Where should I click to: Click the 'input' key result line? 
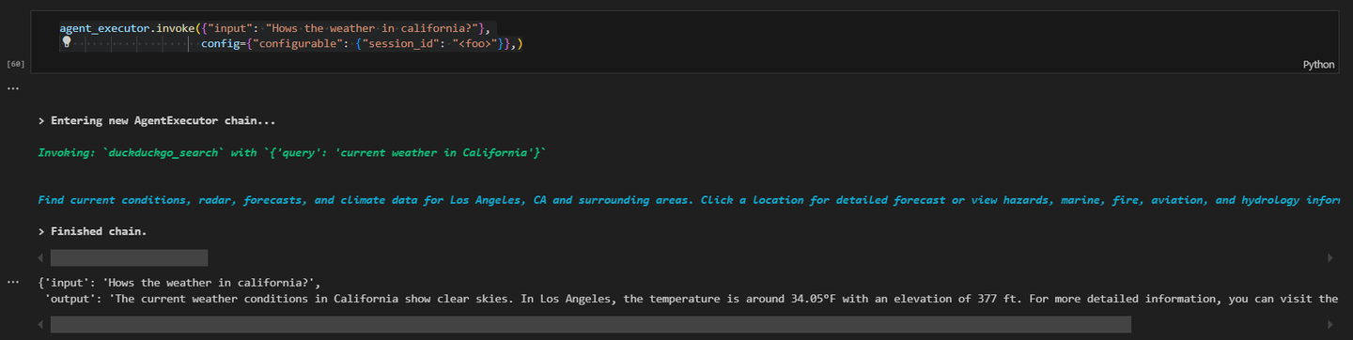click(x=179, y=283)
